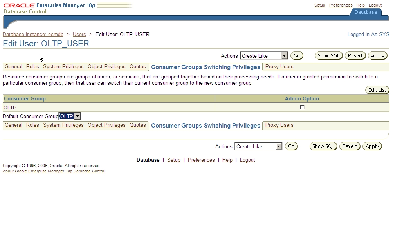This screenshot has height=228, width=393.
Task: Click the Edit User: OLTP_USER page heading
Action: click(x=46, y=44)
